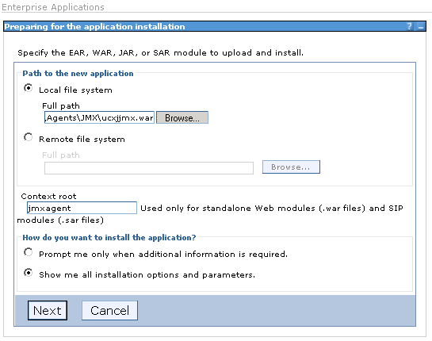
Task: Abort the installation with Cancel
Action: (x=109, y=311)
